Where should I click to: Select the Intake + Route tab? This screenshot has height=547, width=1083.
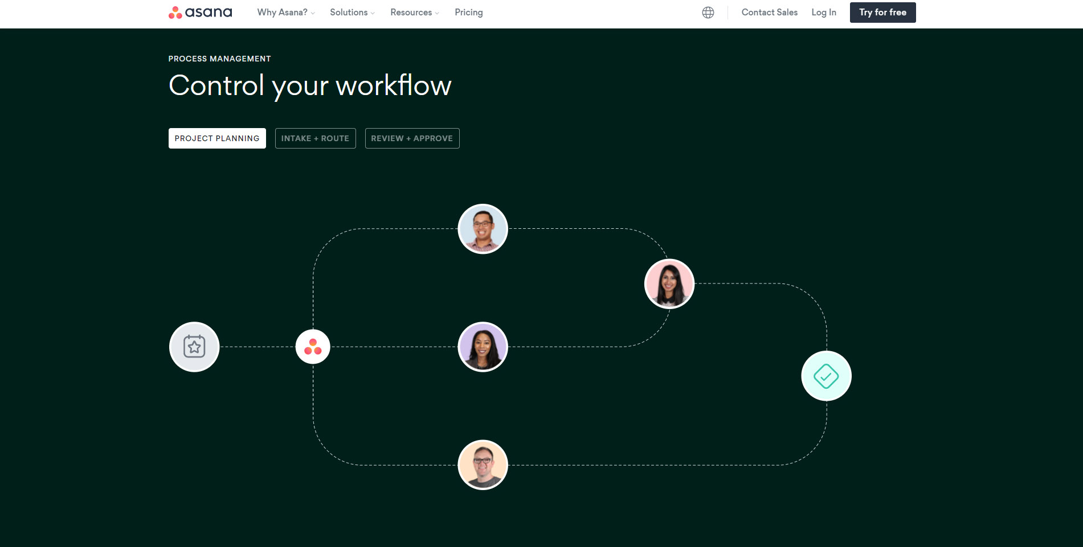coord(315,138)
